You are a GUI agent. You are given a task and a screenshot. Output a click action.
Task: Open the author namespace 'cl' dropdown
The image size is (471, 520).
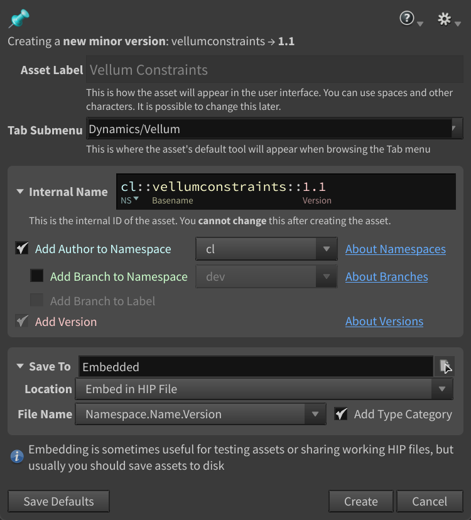pos(326,249)
